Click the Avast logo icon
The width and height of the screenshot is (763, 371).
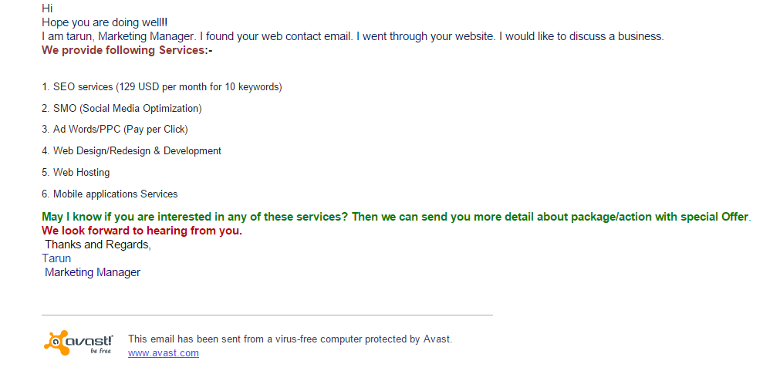tap(79, 342)
